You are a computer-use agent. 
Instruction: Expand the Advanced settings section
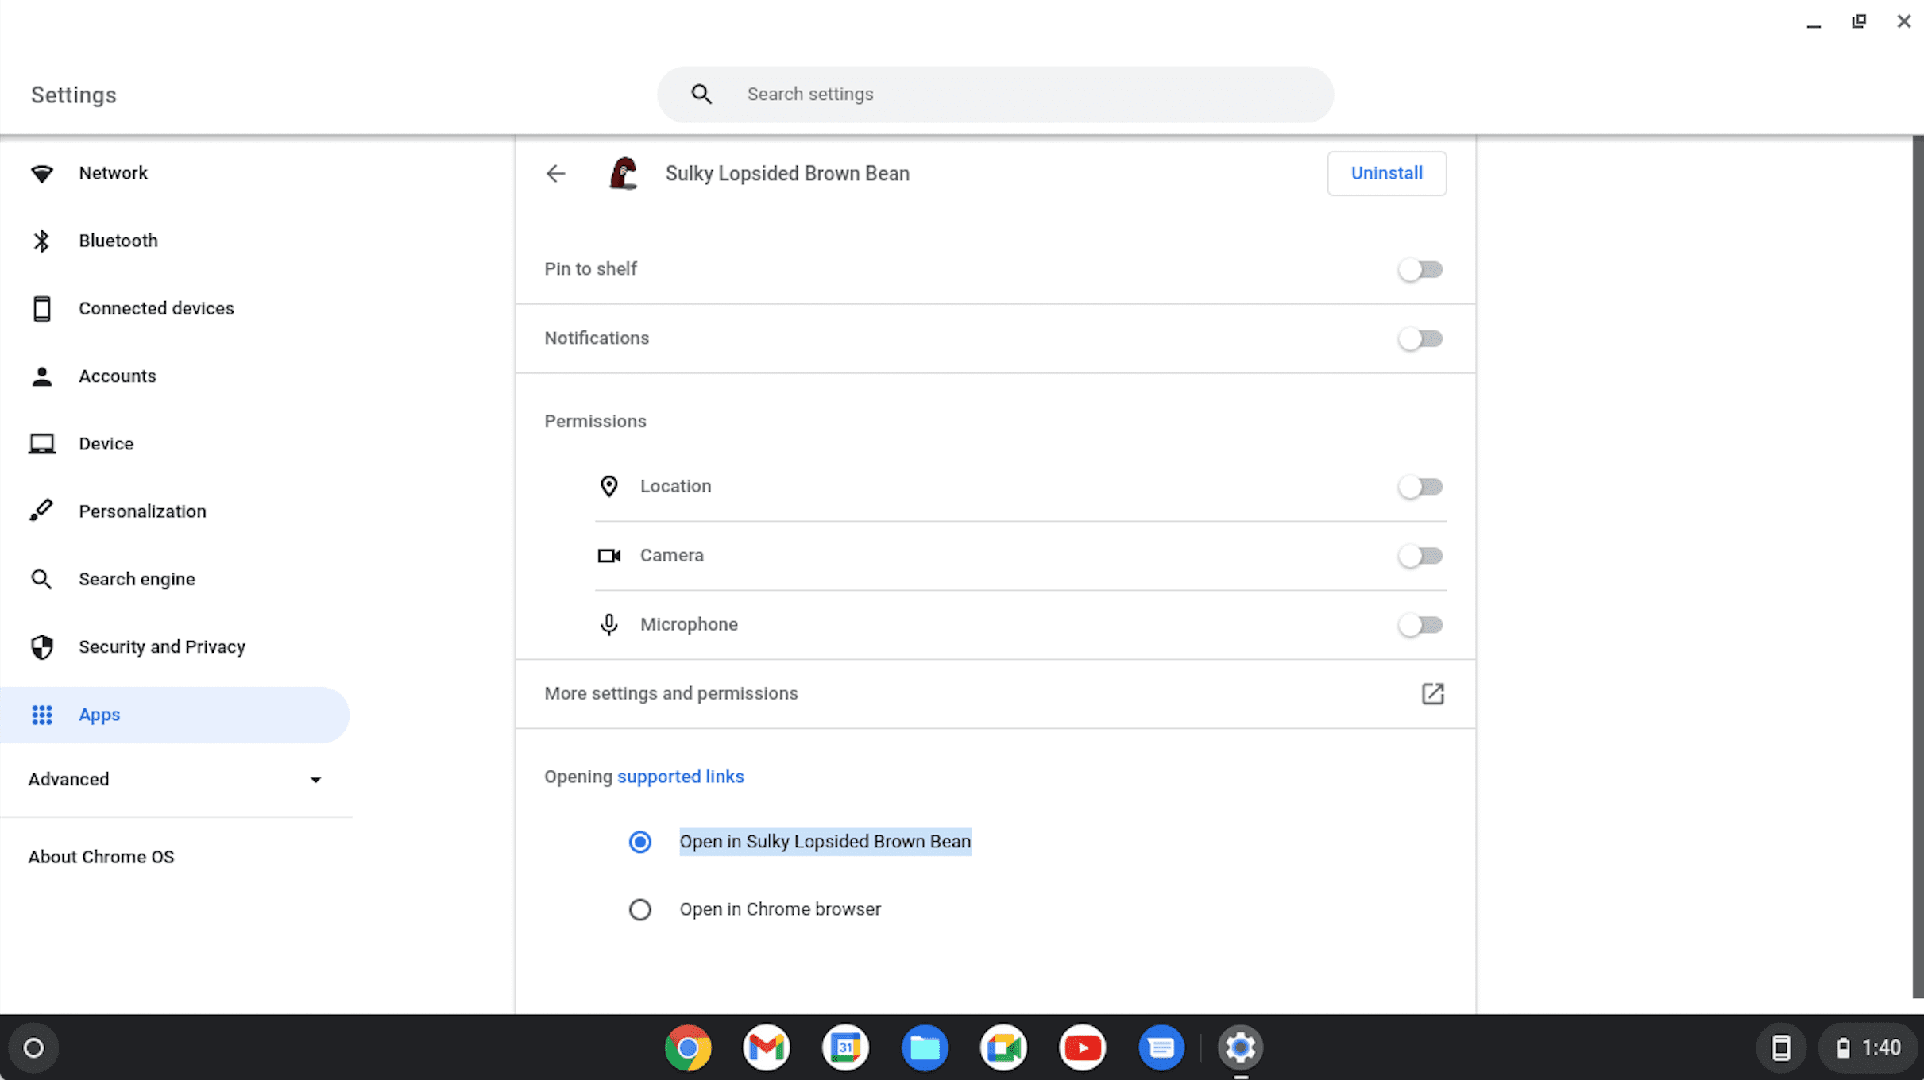[176, 779]
